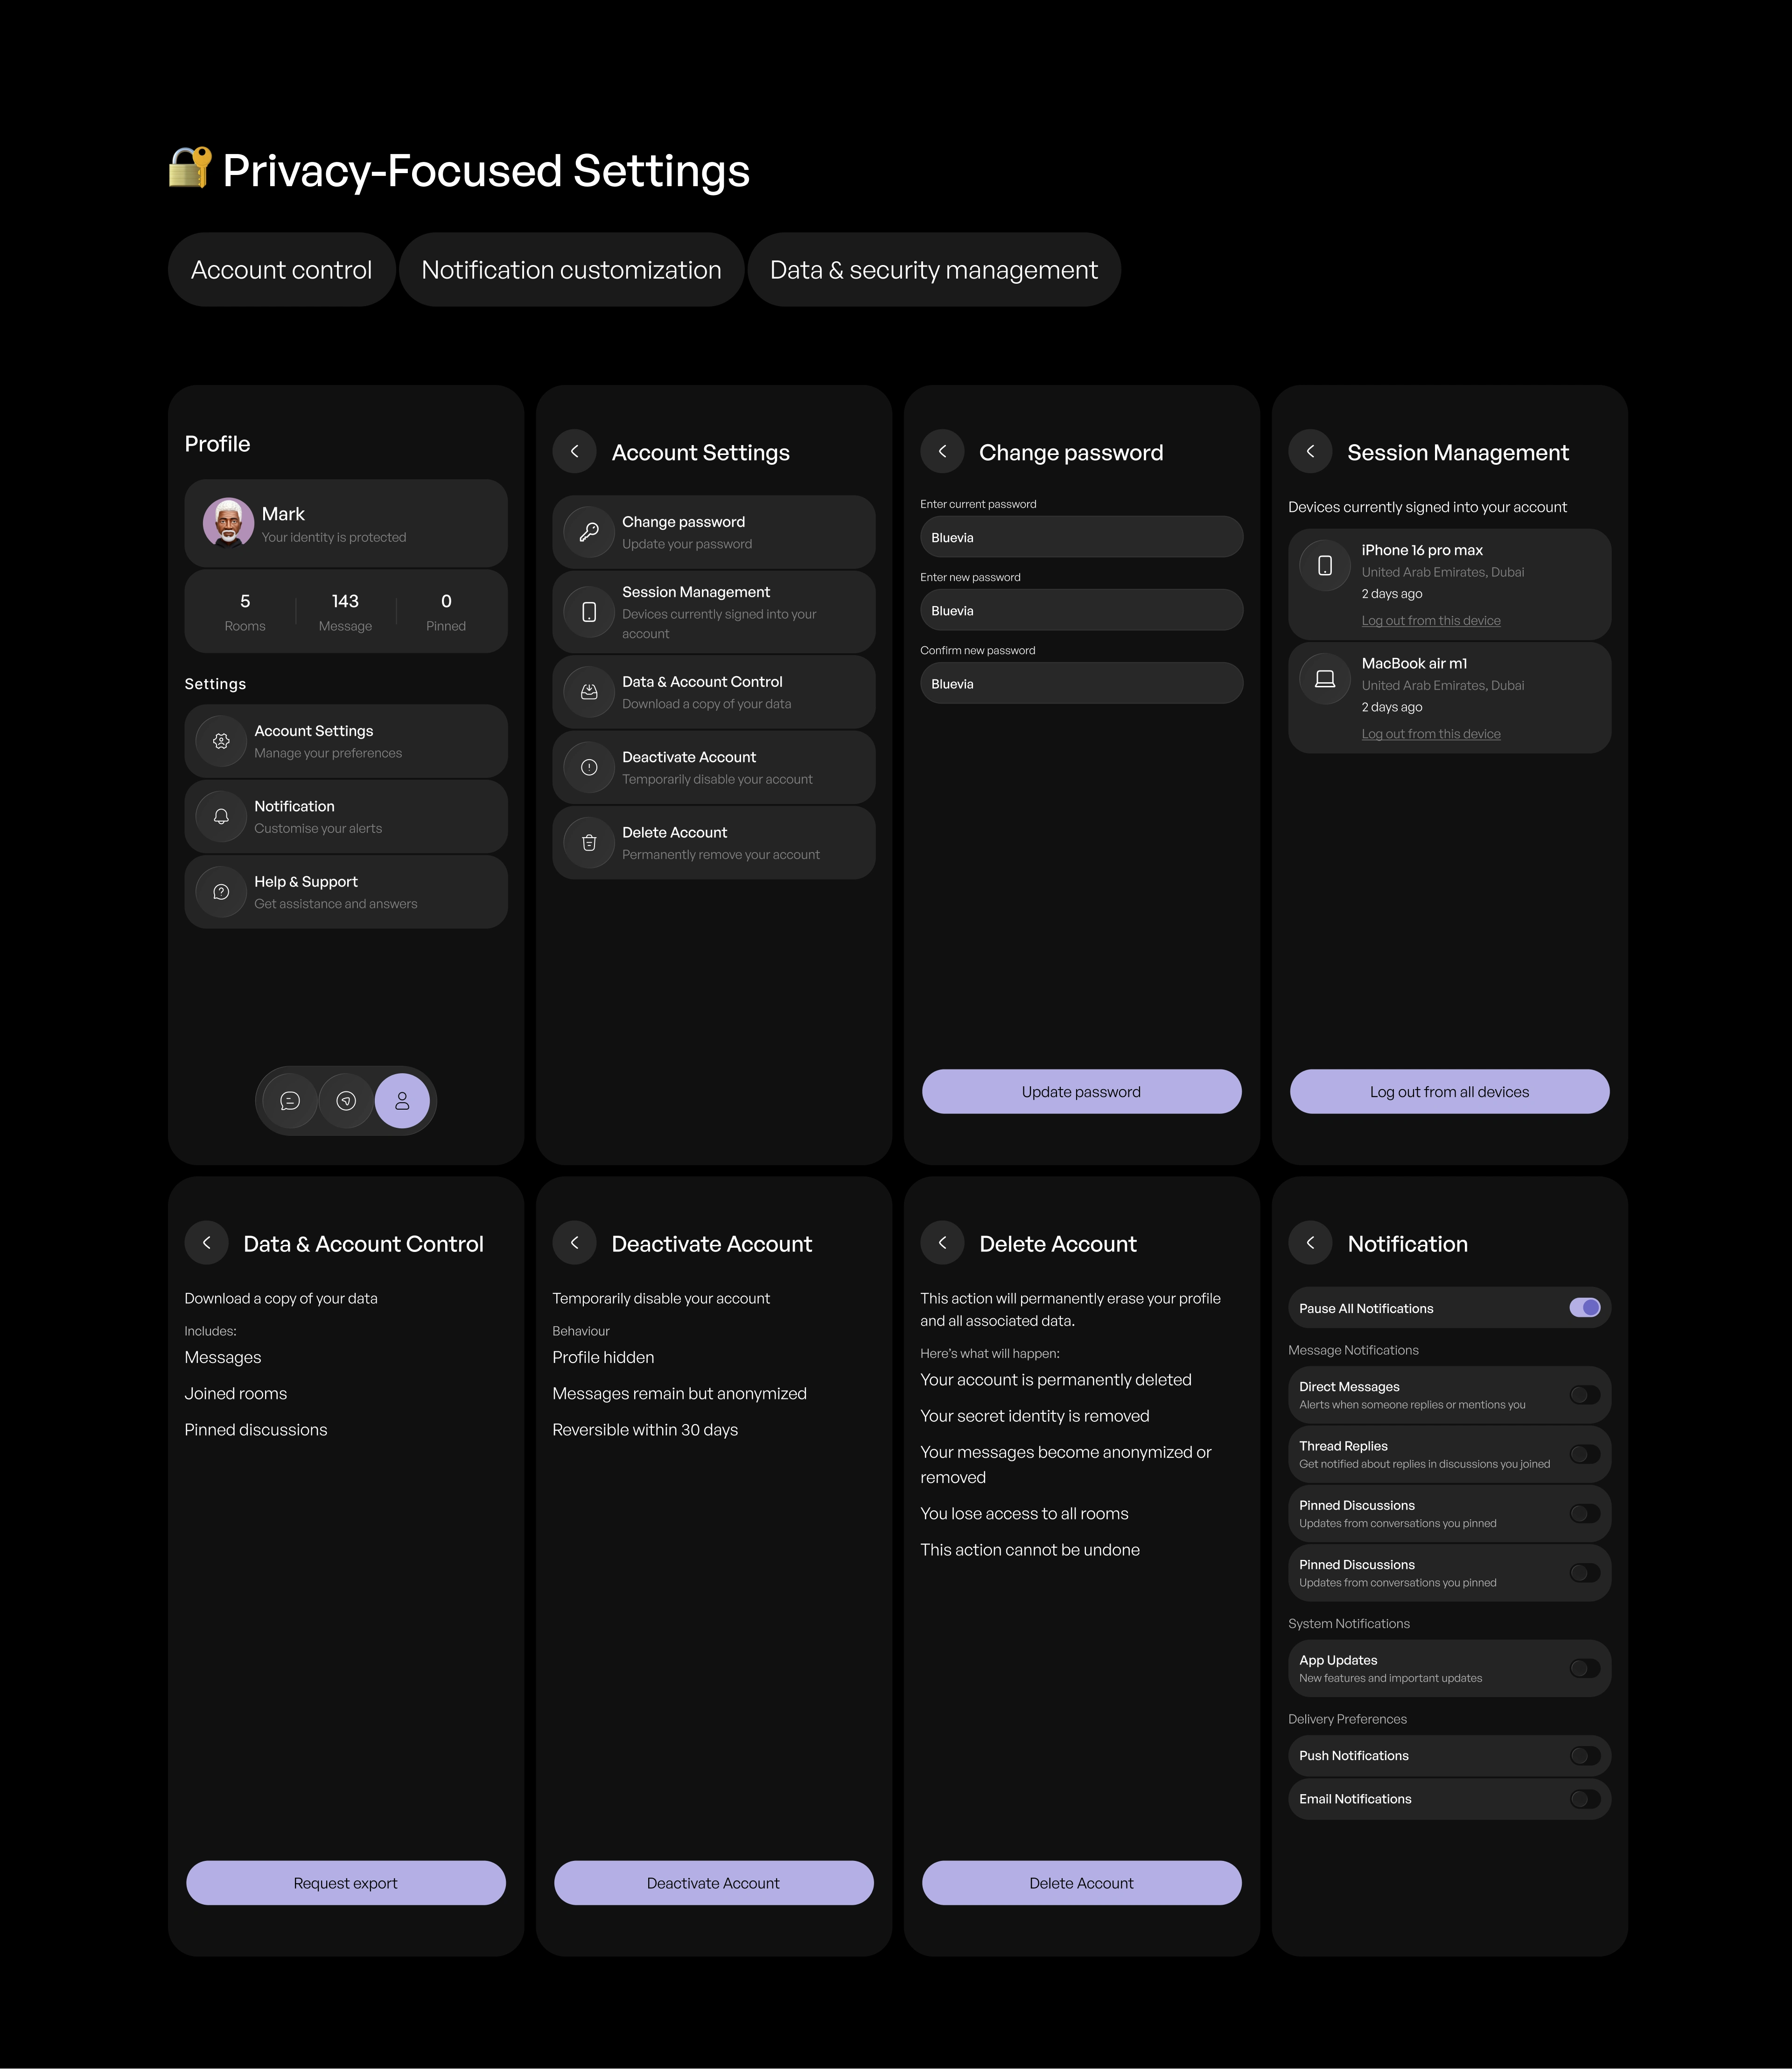The height and width of the screenshot is (2069, 1792).
Task: Disable the Pause All Notifications toggle
Action: [1585, 1308]
